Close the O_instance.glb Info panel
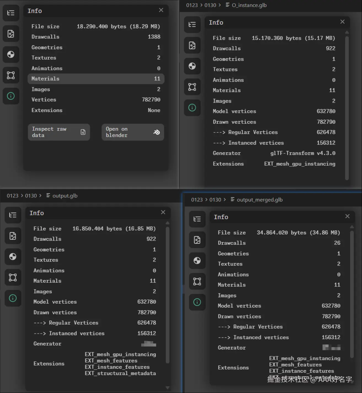Viewport: 362px width, 393px height. tap(342, 22)
